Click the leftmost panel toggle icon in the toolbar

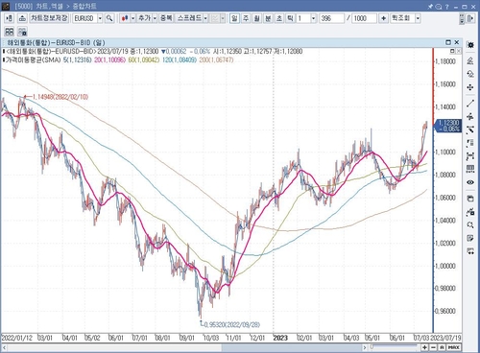click(10, 18)
